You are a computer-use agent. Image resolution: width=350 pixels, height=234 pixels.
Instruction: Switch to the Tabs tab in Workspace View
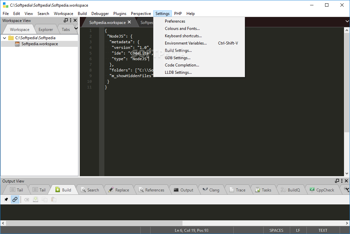pos(66,30)
